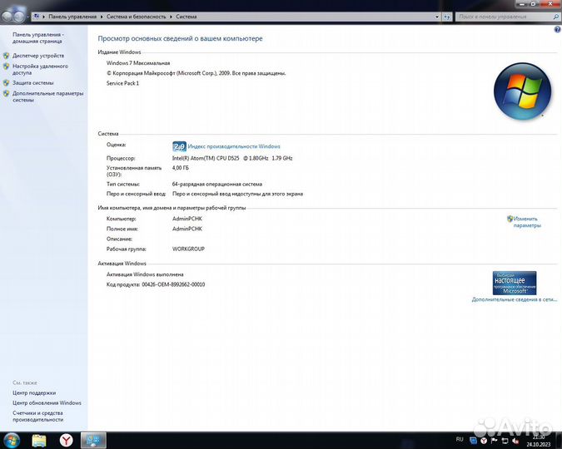The height and width of the screenshot is (449, 562).
Task: Click workgroup value 'WORKGROUP'
Action: (188, 249)
